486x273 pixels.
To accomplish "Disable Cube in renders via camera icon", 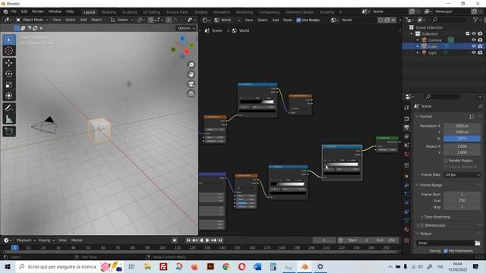I will pyautogui.click(x=480, y=46).
